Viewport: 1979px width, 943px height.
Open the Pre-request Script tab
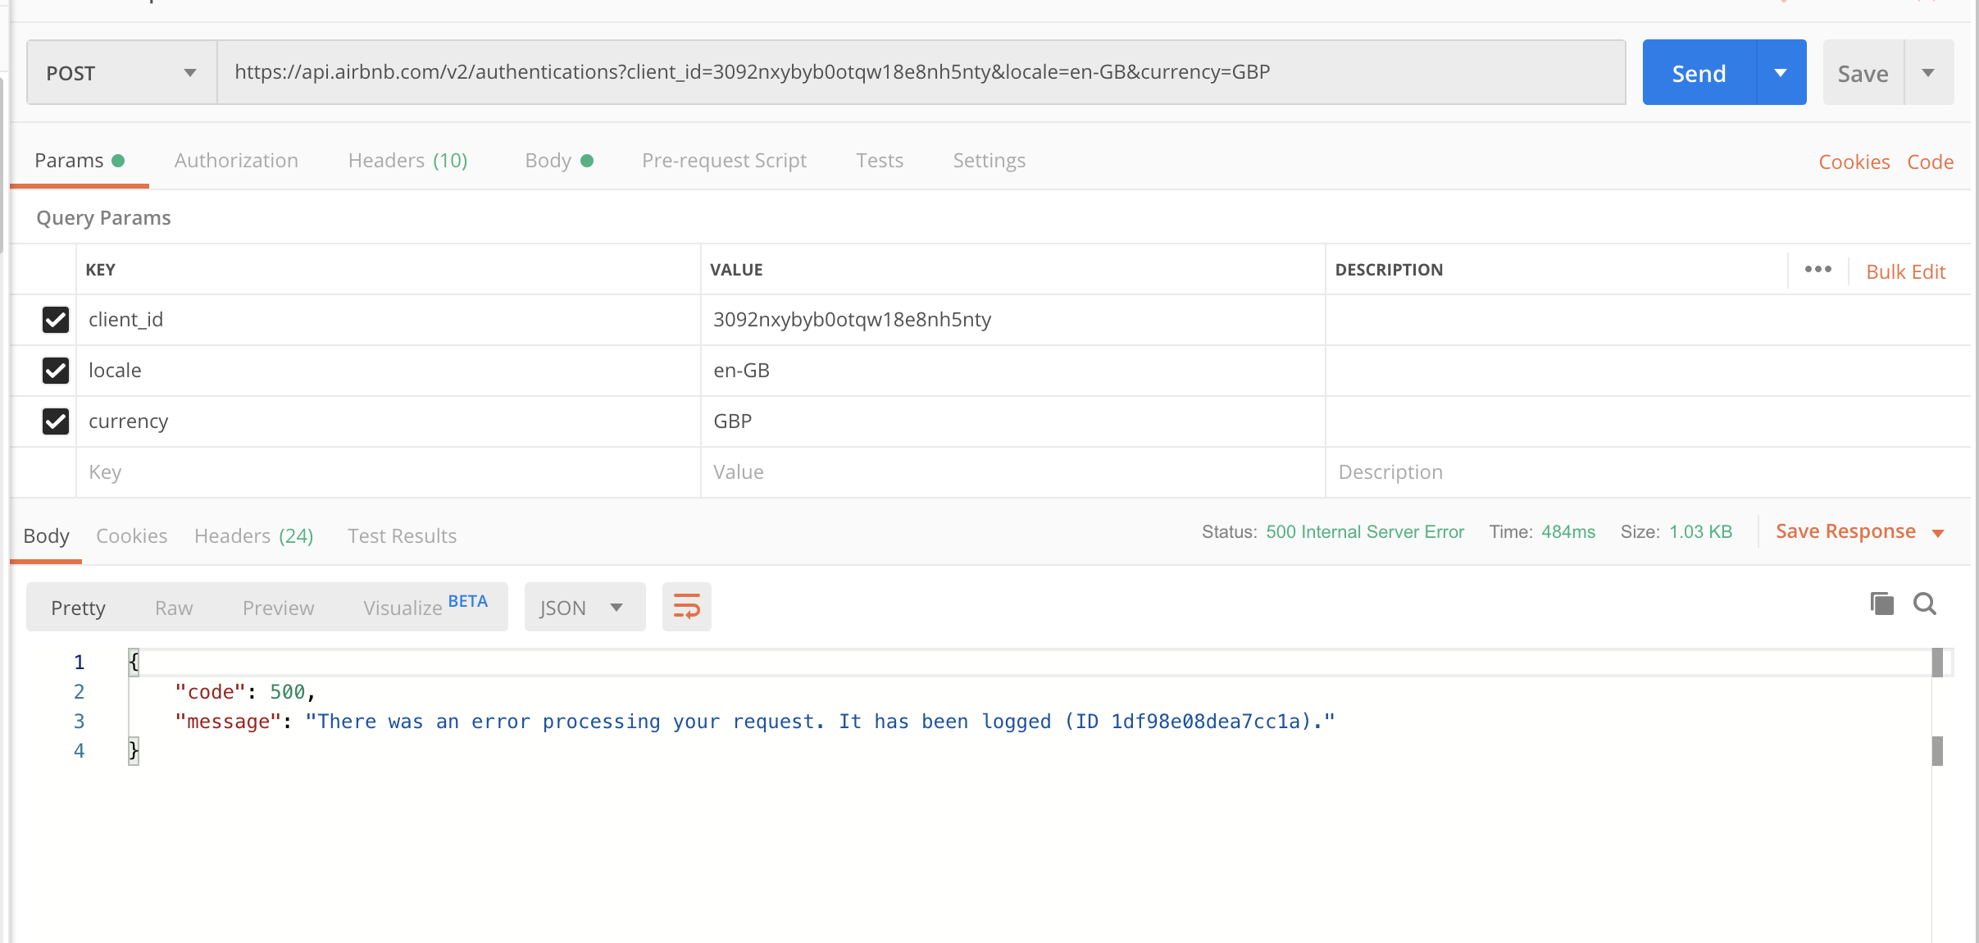(724, 161)
